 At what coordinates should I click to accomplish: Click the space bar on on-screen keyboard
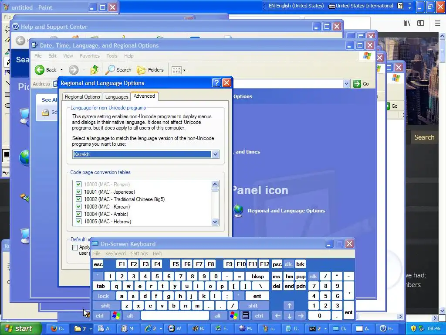coord(175,316)
